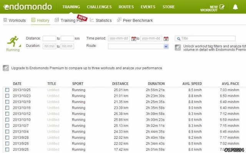246x153 pixels.
Task: Click the Workouts tab icon
Action: click(x=5, y=20)
